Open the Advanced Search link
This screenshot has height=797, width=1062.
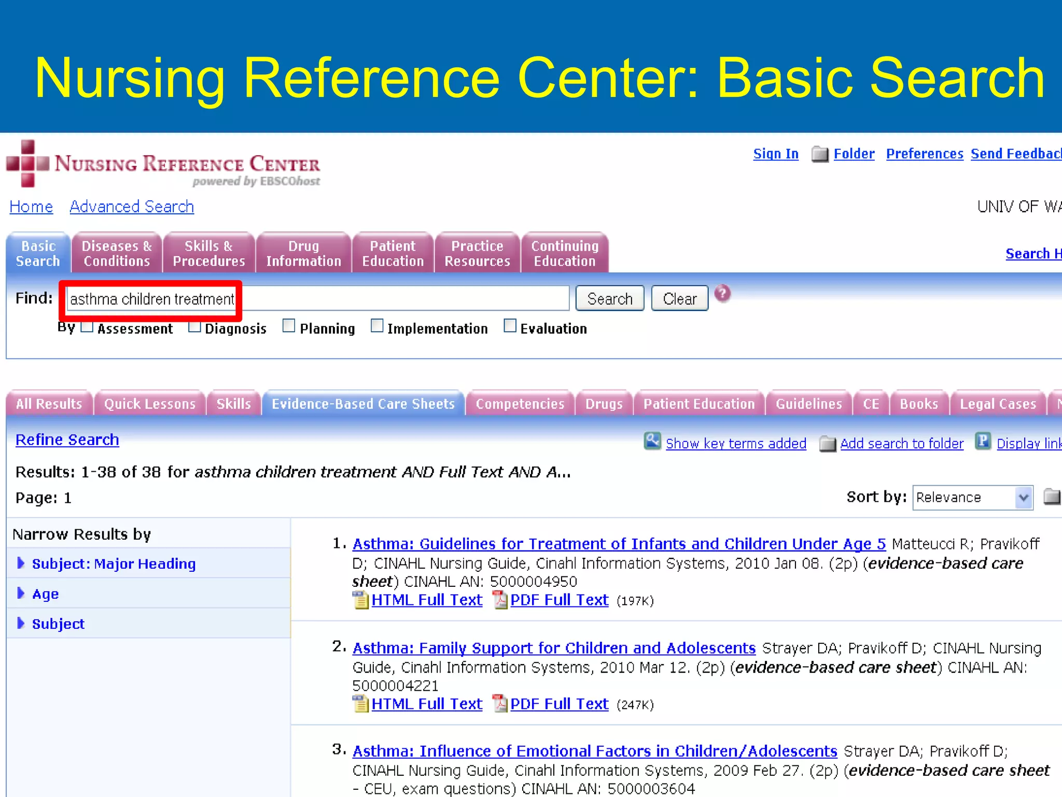coord(132,207)
